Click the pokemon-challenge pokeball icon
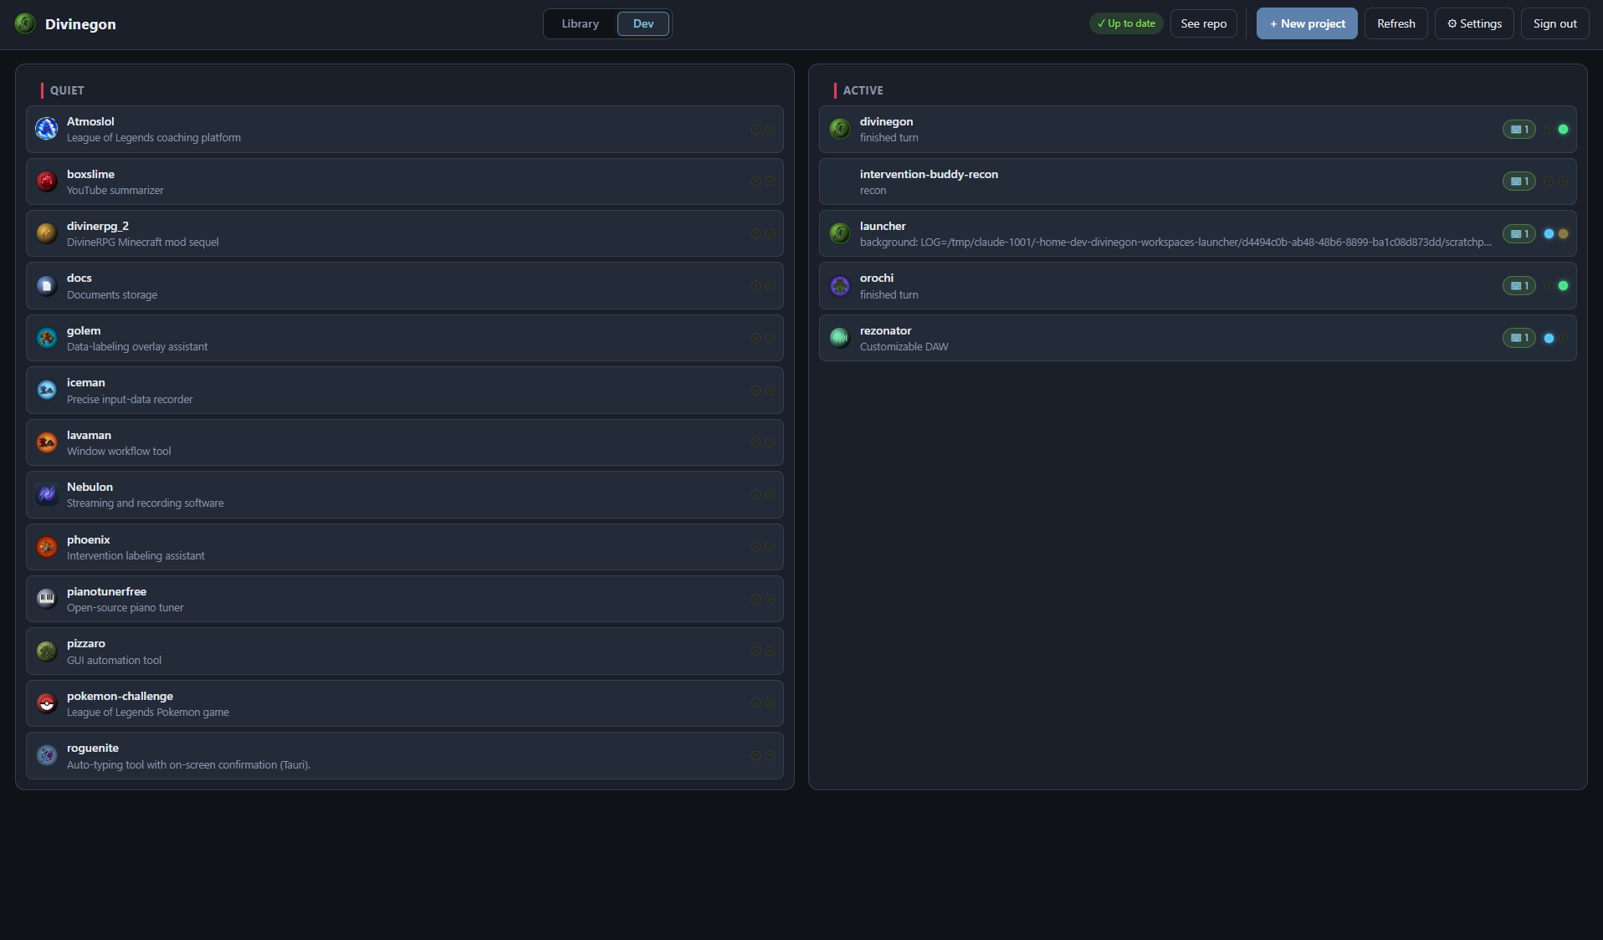Screen dimensions: 1603x940 [47, 703]
